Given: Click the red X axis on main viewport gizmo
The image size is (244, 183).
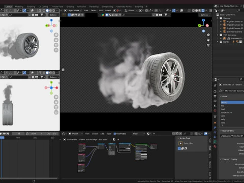Looking at the screenshot, I should [x=207, y=25].
